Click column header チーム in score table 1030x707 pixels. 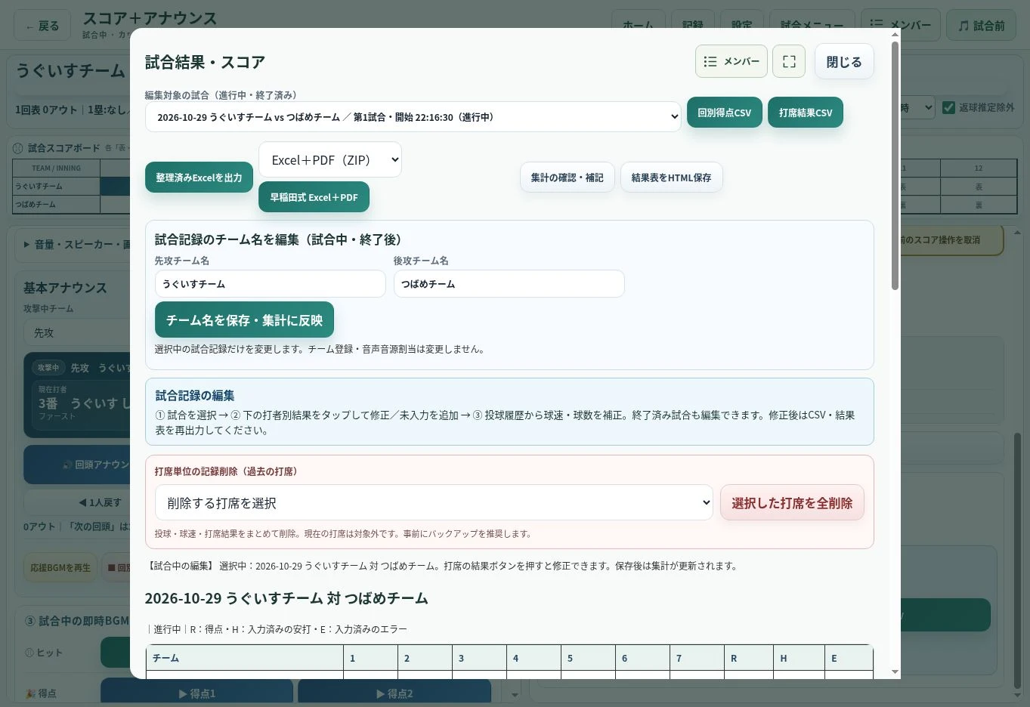245,658
